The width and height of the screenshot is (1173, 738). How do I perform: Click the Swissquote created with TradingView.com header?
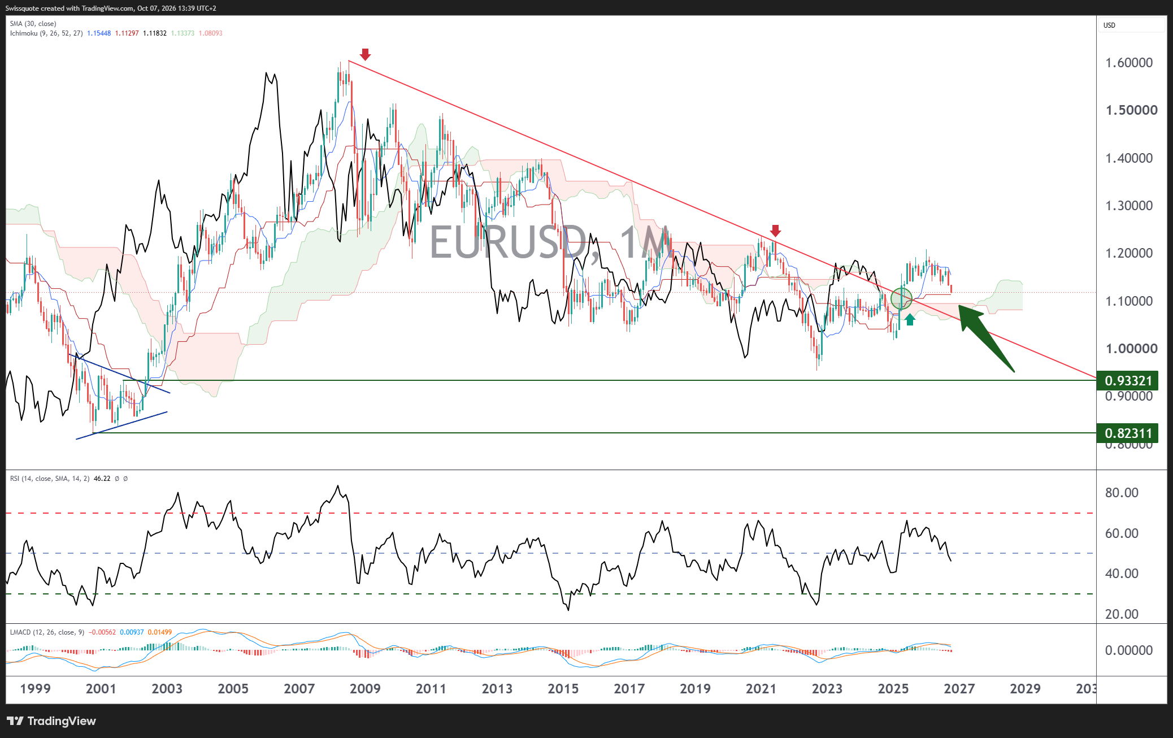(x=111, y=8)
